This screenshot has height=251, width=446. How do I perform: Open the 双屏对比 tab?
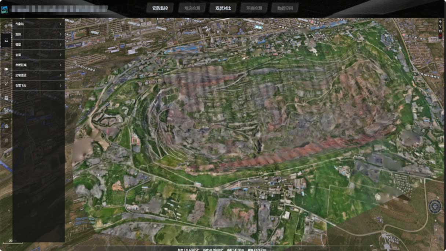point(223,8)
